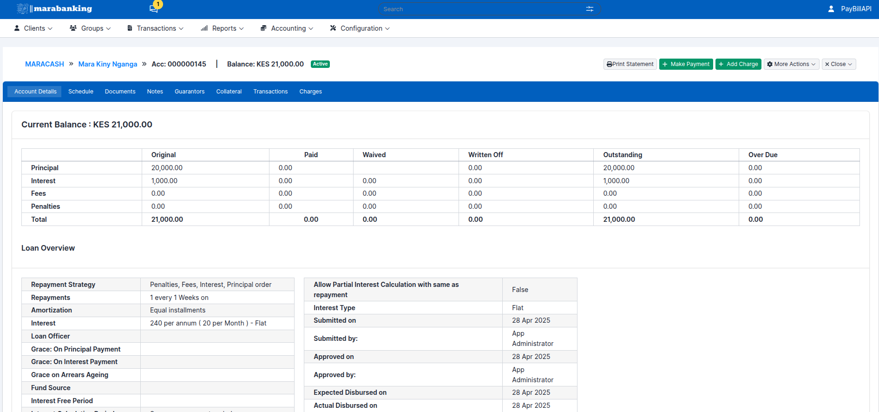
Task: Click 1 every 1 Weeks on value
Action: (179, 298)
